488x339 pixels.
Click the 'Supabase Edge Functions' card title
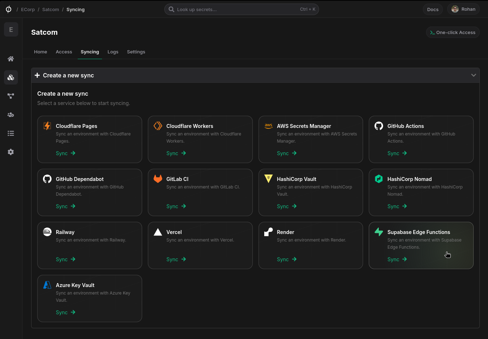pos(419,232)
